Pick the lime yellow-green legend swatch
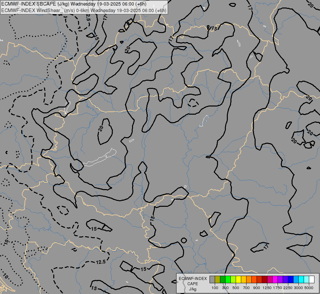 [x=233, y=280]
